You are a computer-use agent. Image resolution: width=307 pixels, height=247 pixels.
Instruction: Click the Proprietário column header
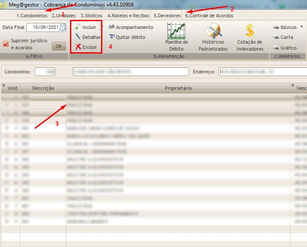pos(178,88)
